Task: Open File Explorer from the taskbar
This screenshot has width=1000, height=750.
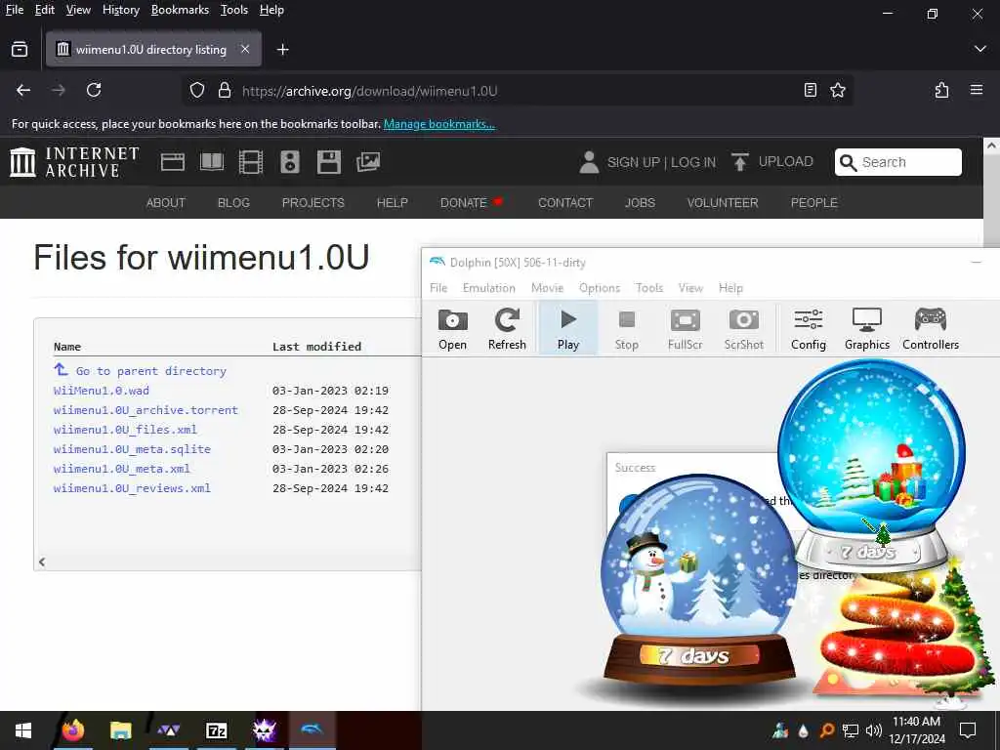Action: [x=120, y=730]
